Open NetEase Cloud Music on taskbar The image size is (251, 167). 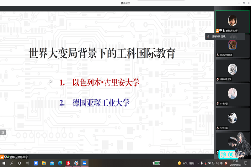tap(68, 163)
